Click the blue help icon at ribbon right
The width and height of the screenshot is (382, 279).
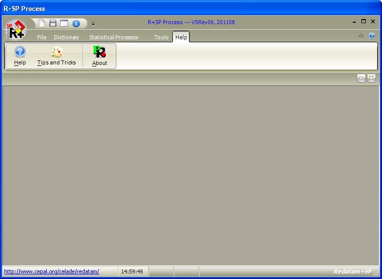tap(372, 36)
